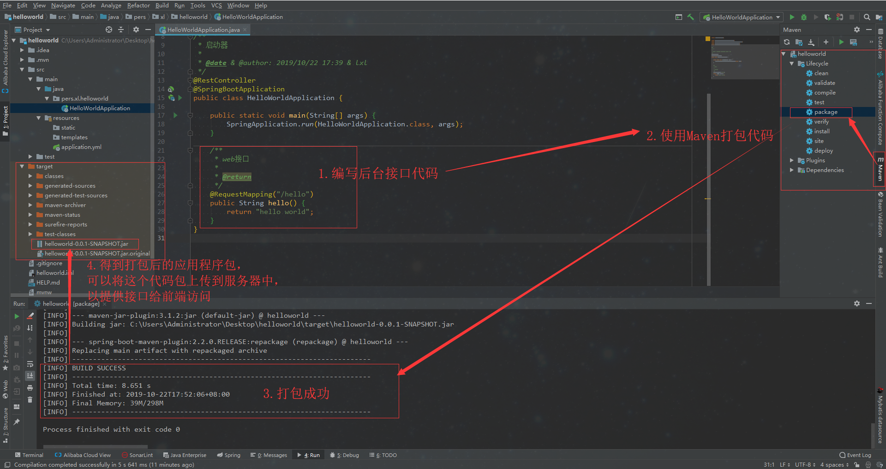Open the Terminal tool tab

[x=29, y=455]
